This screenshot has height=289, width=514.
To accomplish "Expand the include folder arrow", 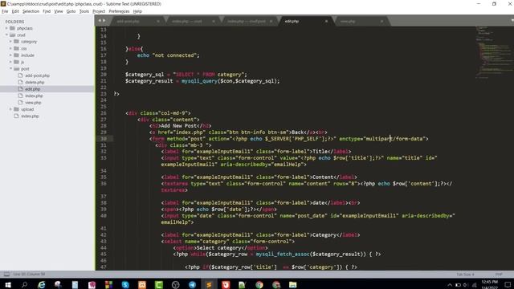I will pos(10,55).
